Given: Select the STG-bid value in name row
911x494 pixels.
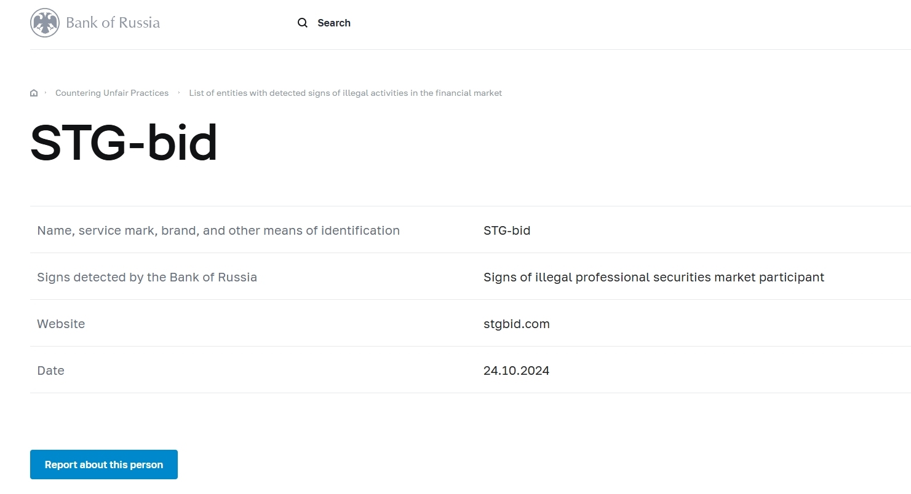Looking at the screenshot, I should click(507, 230).
